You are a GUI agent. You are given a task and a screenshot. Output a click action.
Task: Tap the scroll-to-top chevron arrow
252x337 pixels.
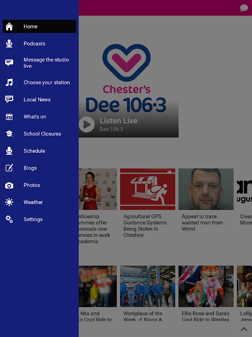244,329
